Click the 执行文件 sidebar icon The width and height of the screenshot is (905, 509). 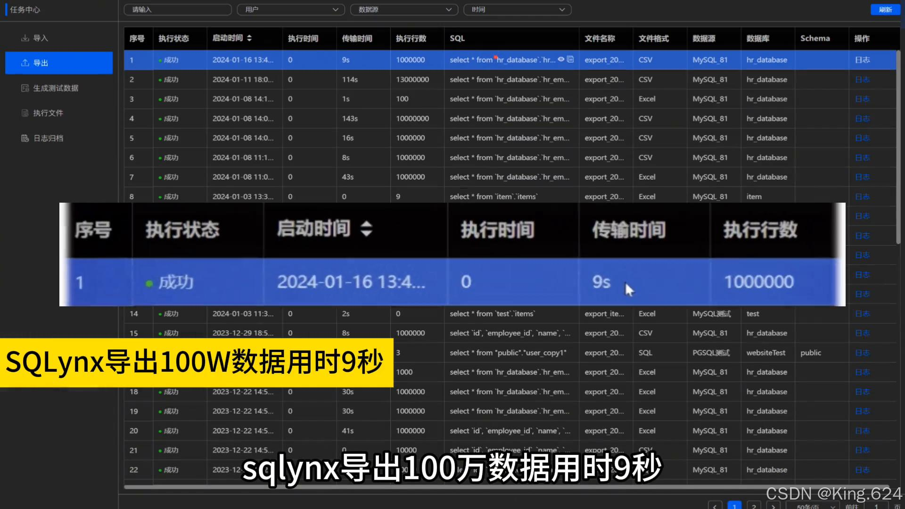(x=25, y=113)
